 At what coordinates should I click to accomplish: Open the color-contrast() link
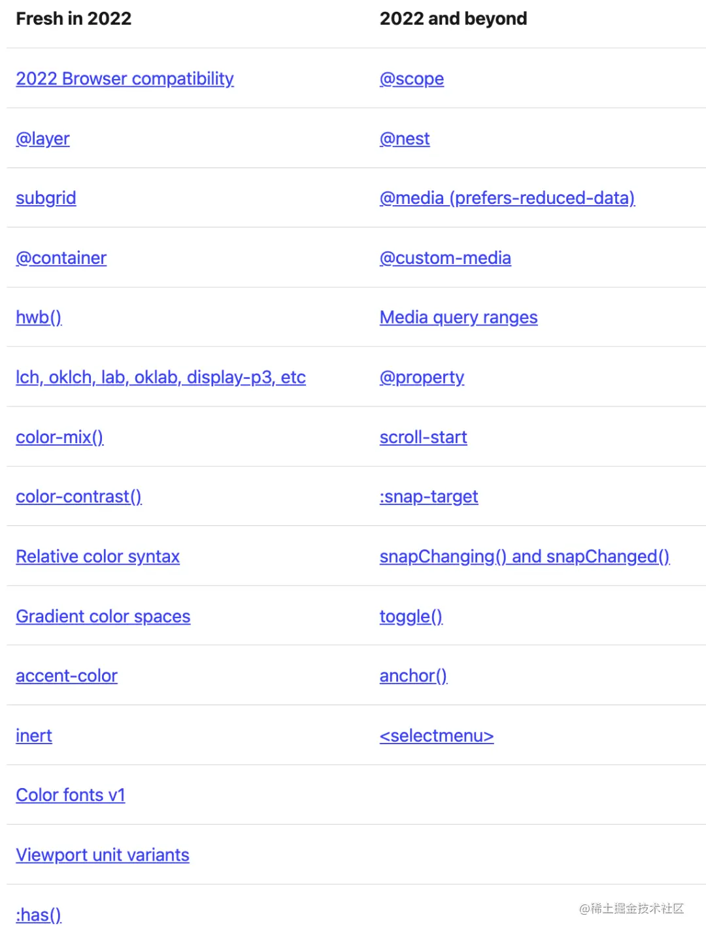(78, 497)
